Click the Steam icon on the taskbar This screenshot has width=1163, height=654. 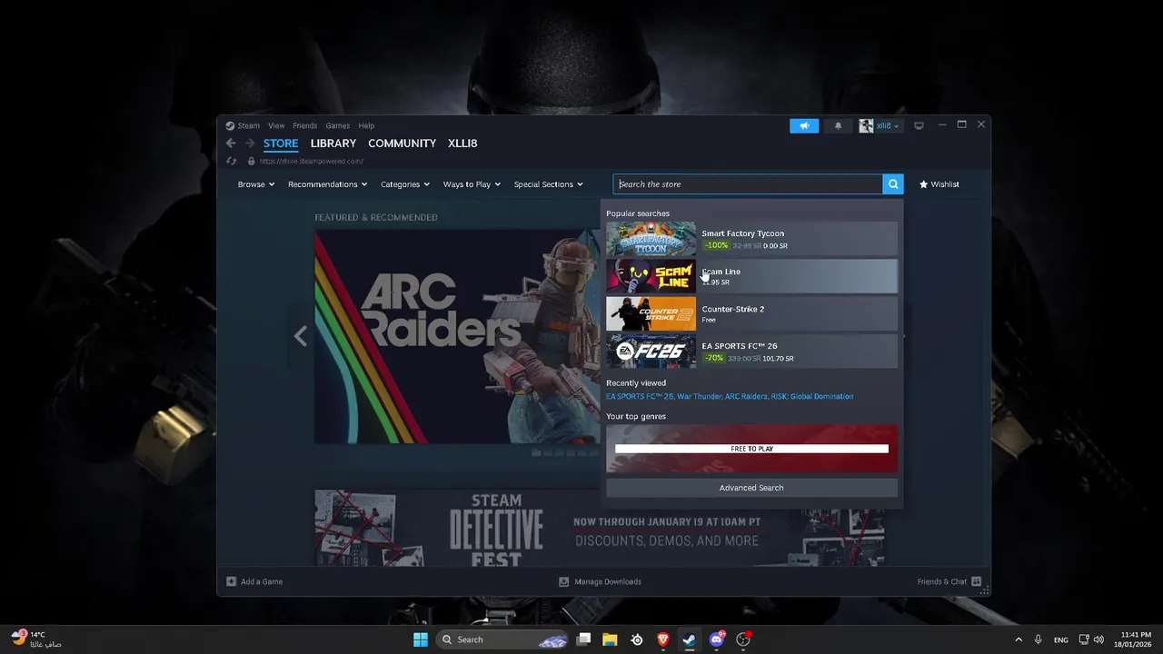pos(689,639)
